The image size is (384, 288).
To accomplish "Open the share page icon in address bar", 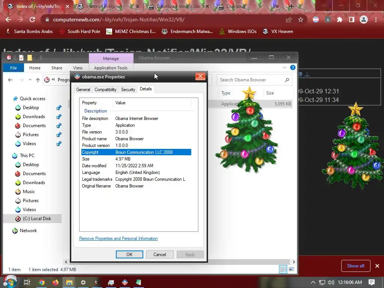I will click(289, 20).
